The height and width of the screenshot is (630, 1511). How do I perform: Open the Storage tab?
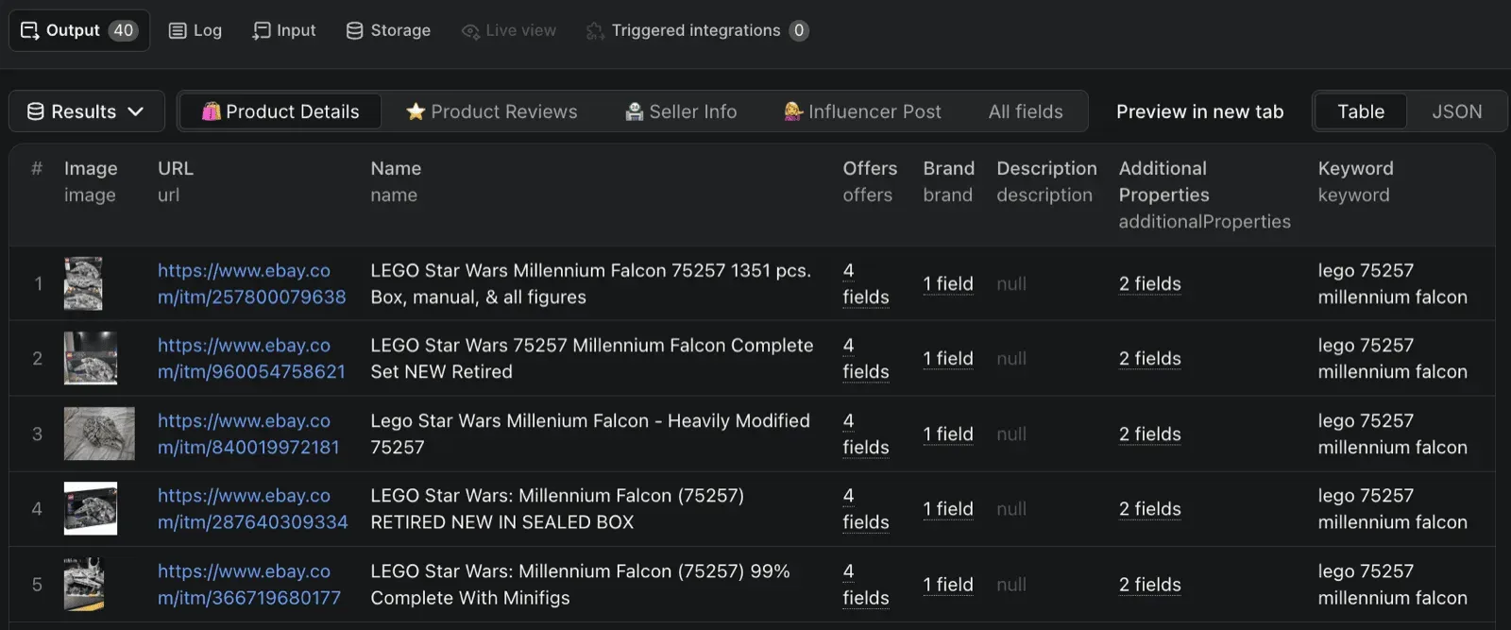click(388, 30)
